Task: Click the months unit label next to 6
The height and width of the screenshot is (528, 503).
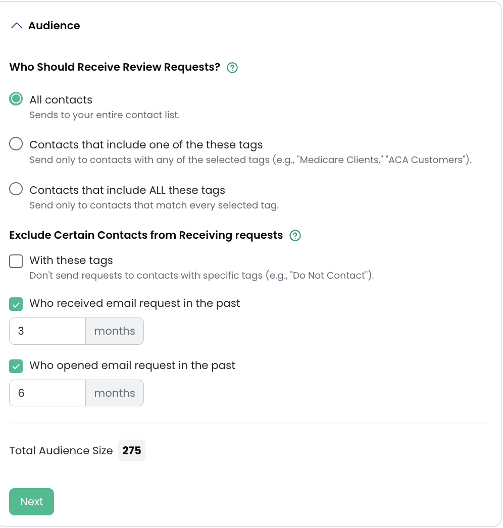Action: pos(115,393)
